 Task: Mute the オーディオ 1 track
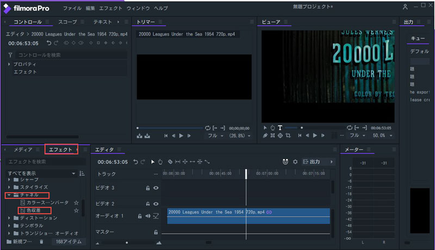[148, 216]
